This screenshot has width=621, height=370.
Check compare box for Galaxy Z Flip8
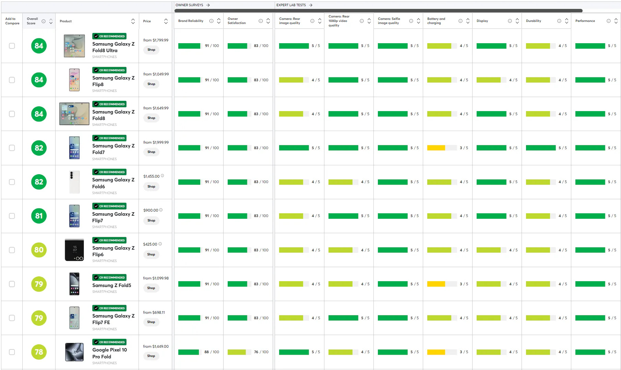(x=12, y=80)
